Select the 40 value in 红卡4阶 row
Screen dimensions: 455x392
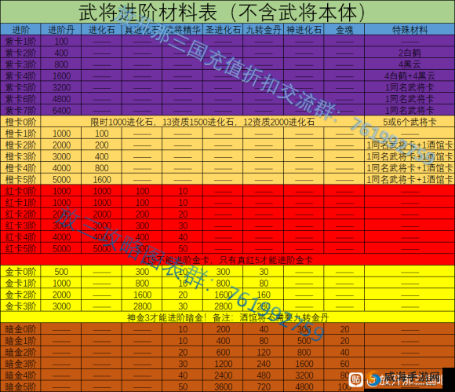pyautogui.click(x=183, y=237)
